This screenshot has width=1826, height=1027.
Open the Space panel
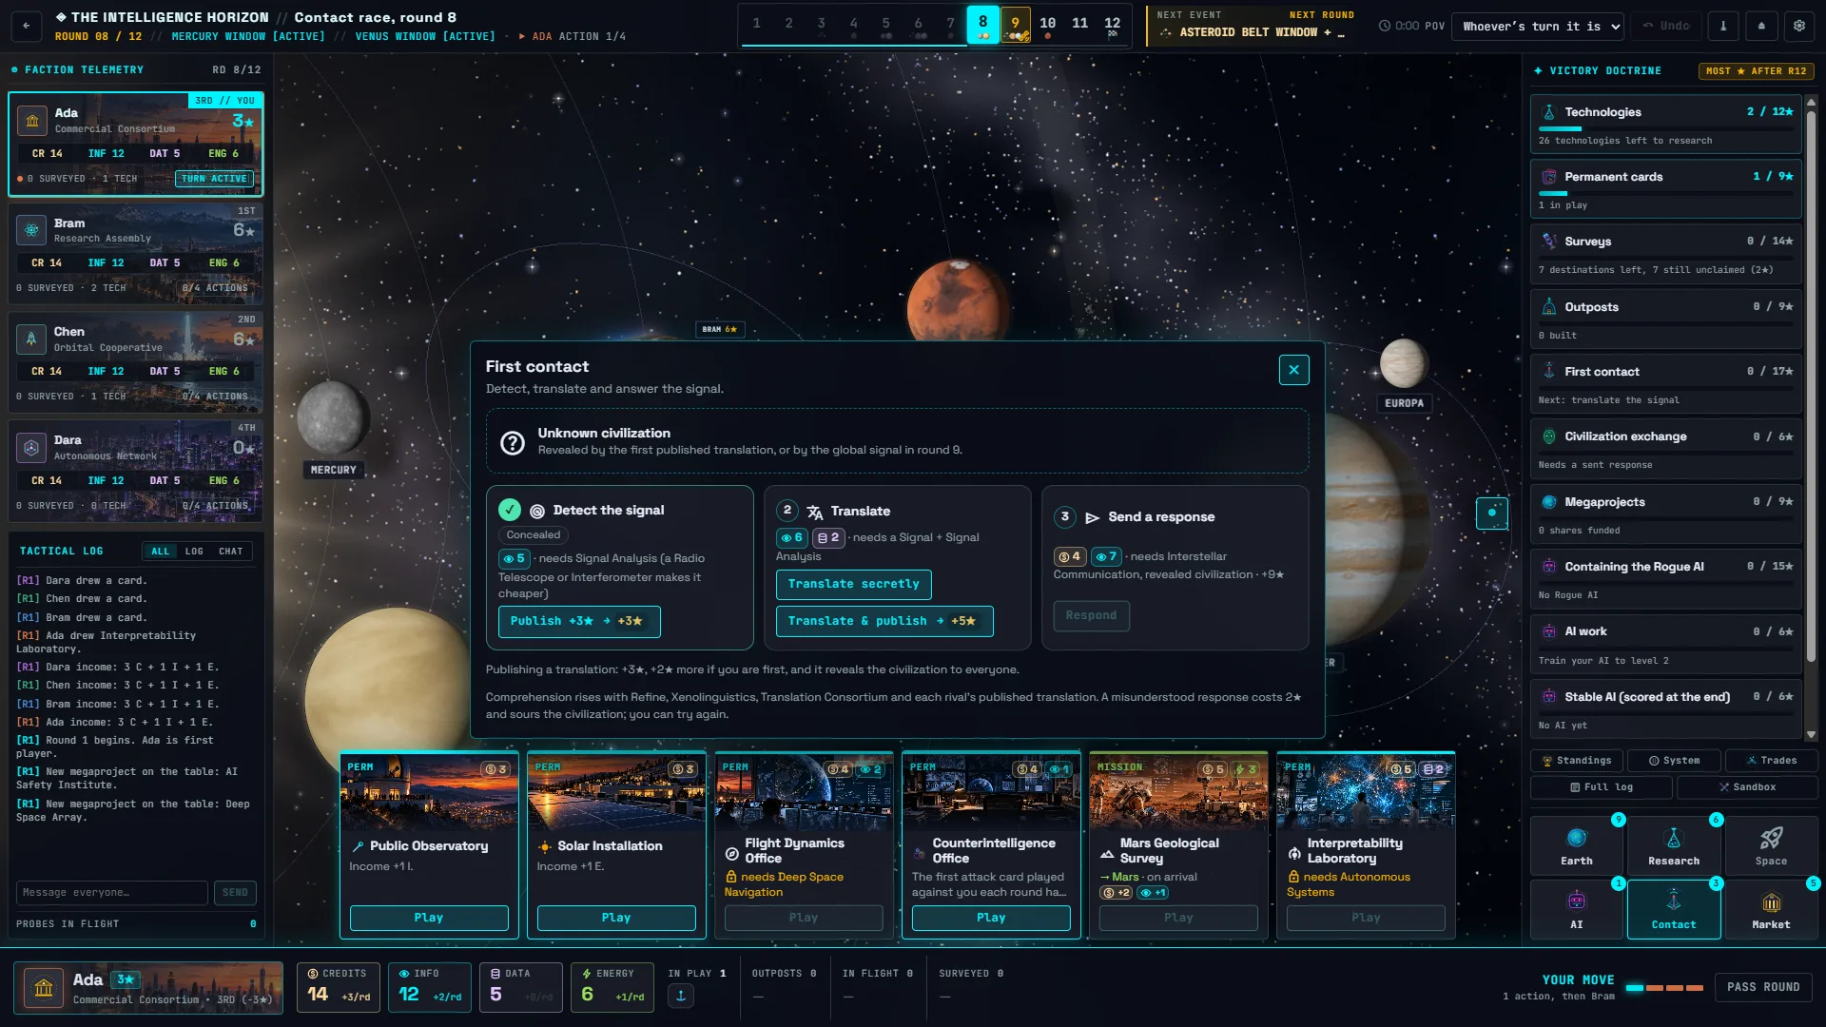tap(1771, 844)
